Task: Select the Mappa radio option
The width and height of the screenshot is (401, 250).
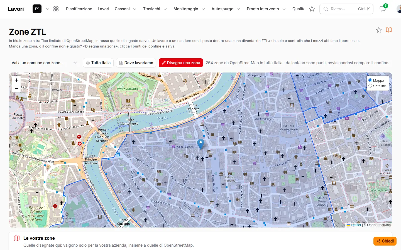Action: pos(370,80)
